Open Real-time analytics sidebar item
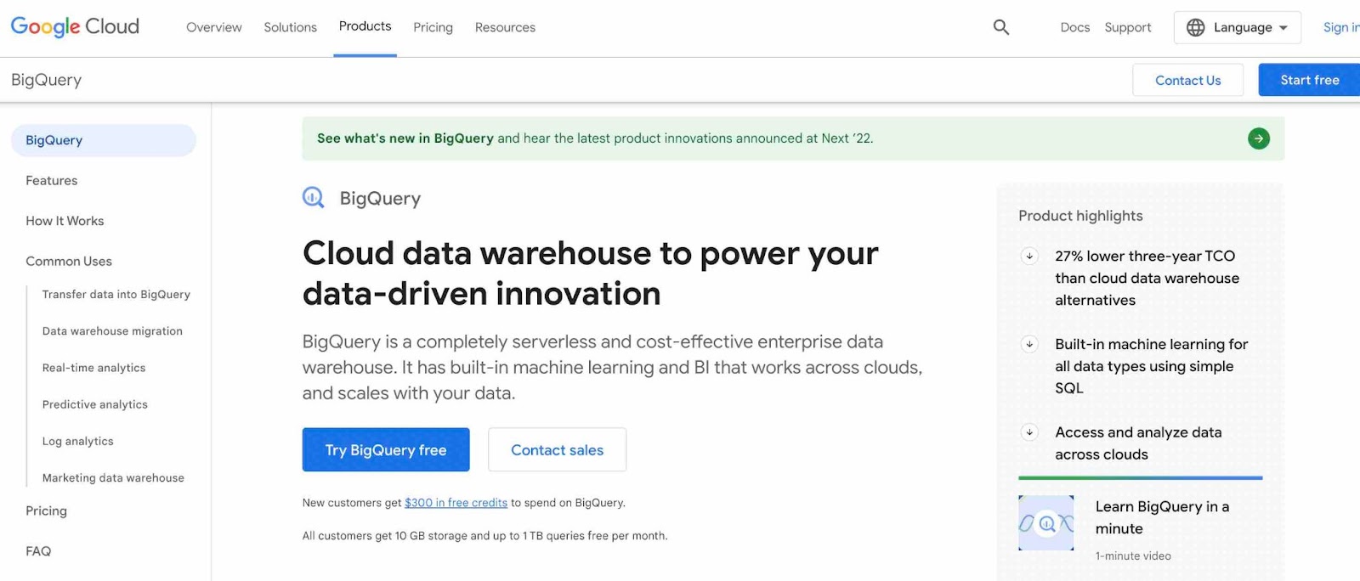Screen dimensions: 1360x581 point(94,368)
